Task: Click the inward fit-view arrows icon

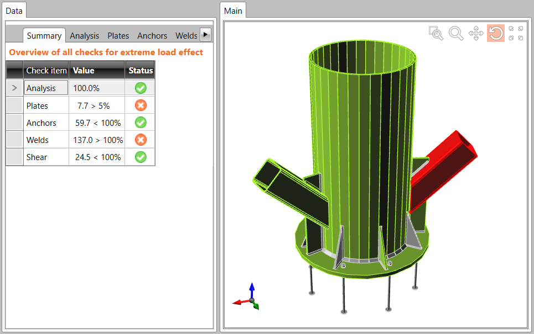Action: 517,38
